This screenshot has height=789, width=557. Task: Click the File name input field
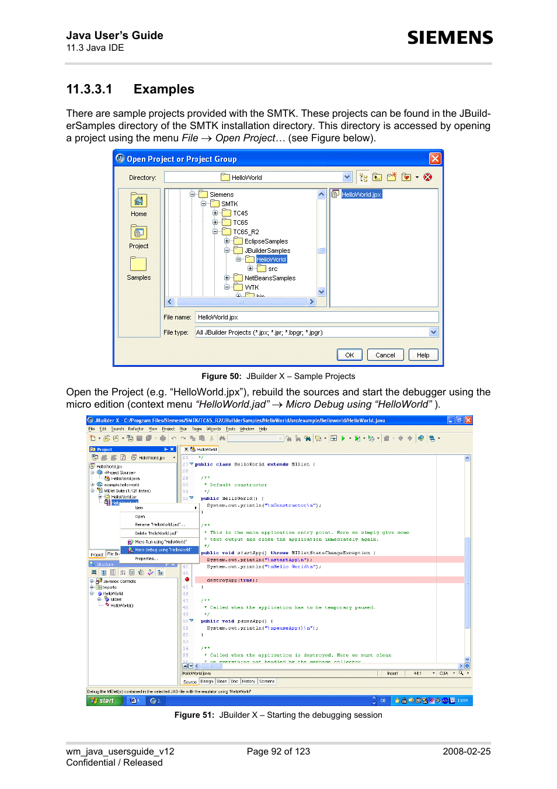[317, 317]
